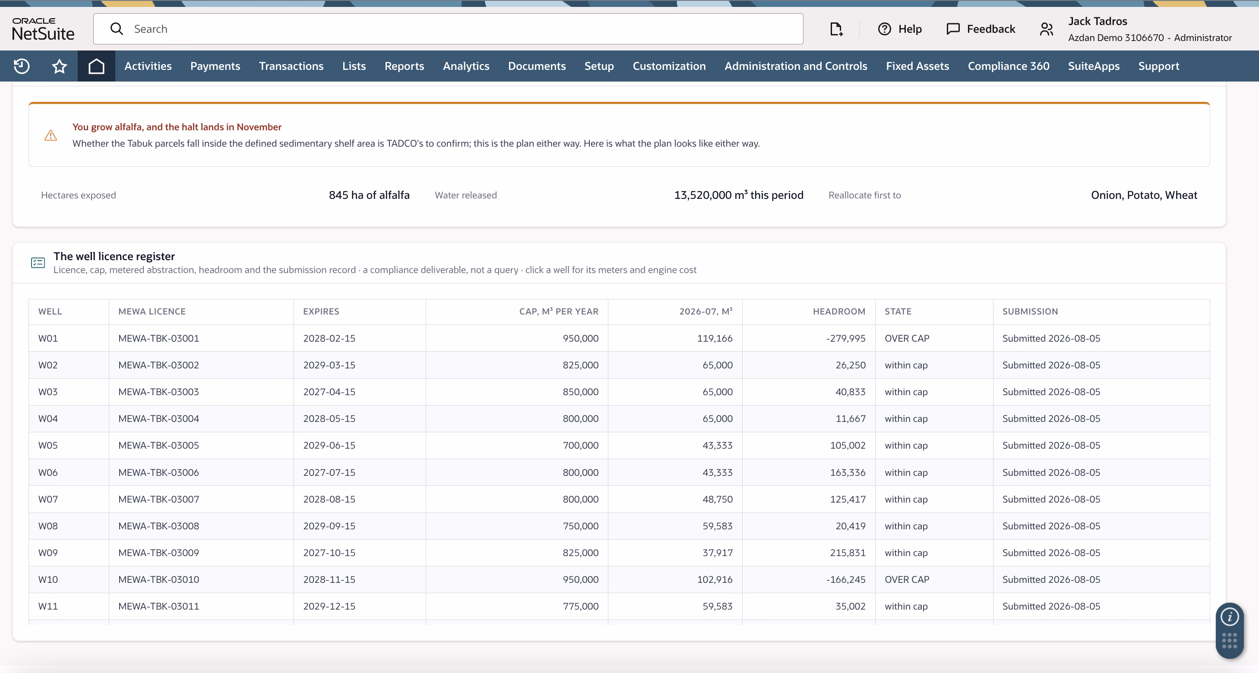Click the Feedback link text
1259x673 pixels.
tap(991, 29)
